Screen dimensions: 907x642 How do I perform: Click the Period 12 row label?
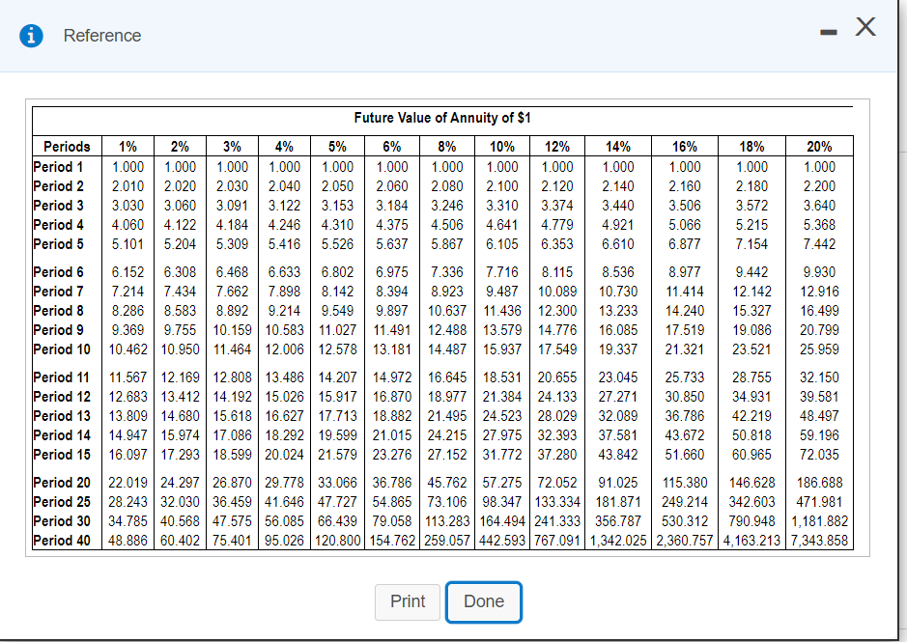62,397
